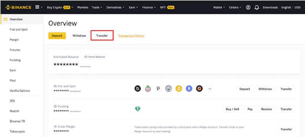Click the white P coin icon

pyautogui.click(x=158, y=89)
